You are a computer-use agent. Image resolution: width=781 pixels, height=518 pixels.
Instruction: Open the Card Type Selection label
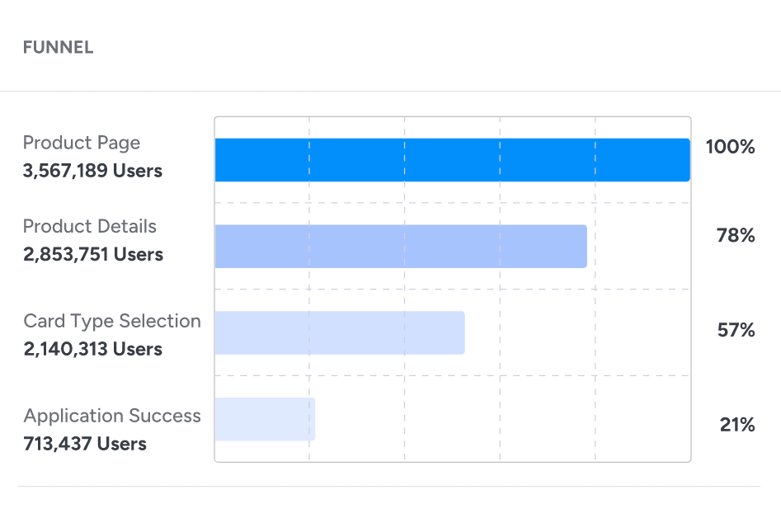point(112,321)
